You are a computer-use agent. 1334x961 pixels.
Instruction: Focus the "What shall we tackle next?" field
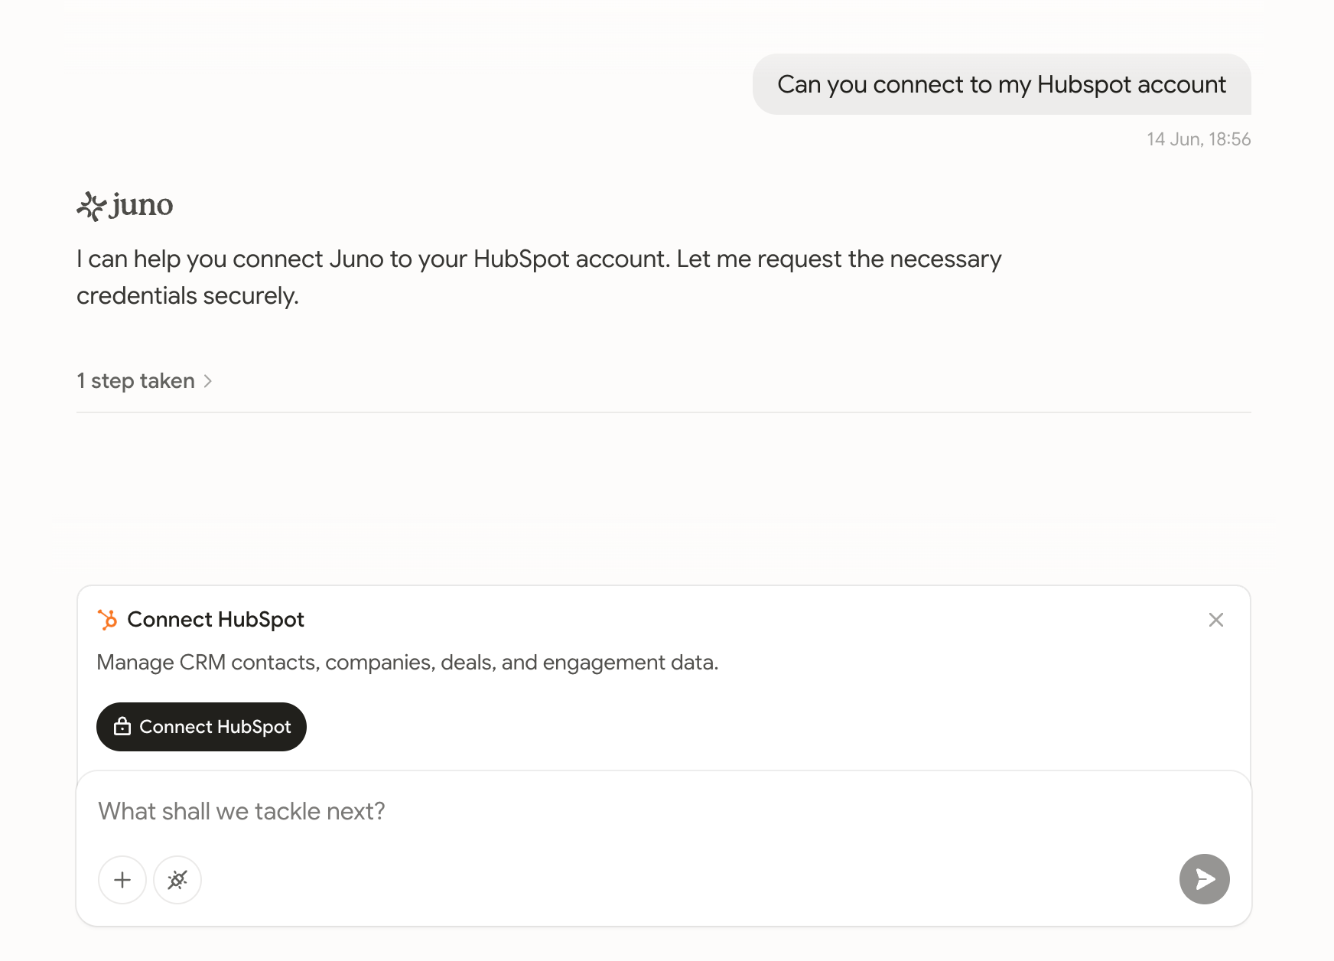pyautogui.click(x=664, y=811)
